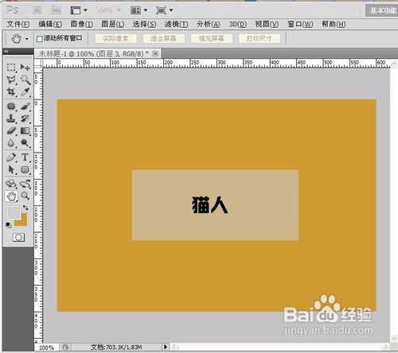Click the horizontal scrollbar left arrow
Viewport: 398px width, 353px height.
pos(174,347)
